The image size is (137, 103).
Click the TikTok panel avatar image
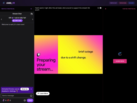pyautogui.click(x=120, y=54)
